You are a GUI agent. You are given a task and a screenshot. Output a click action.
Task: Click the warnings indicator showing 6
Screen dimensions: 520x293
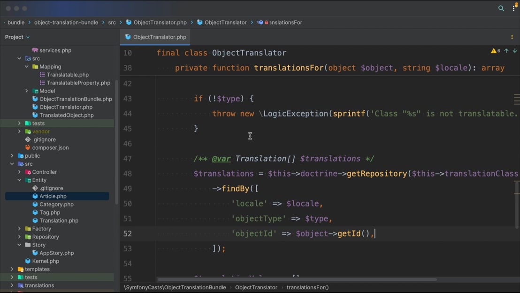496,51
